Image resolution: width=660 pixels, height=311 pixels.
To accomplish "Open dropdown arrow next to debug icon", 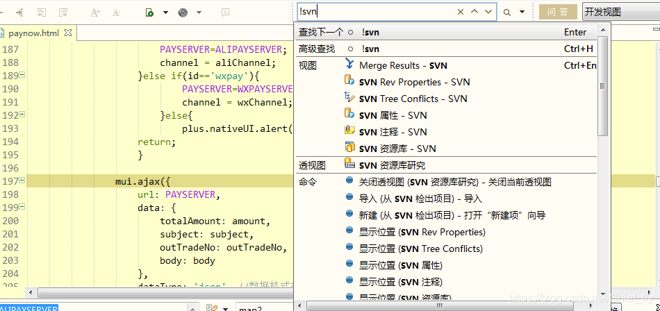I will (199, 12).
